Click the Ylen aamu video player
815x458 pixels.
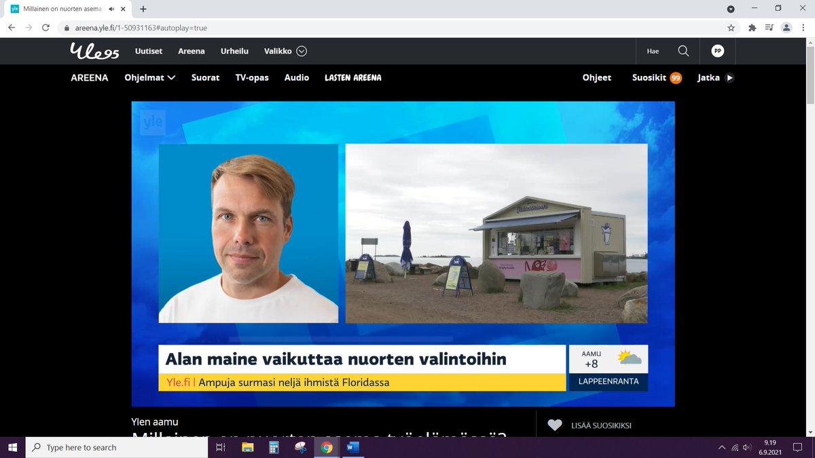(x=403, y=254)
